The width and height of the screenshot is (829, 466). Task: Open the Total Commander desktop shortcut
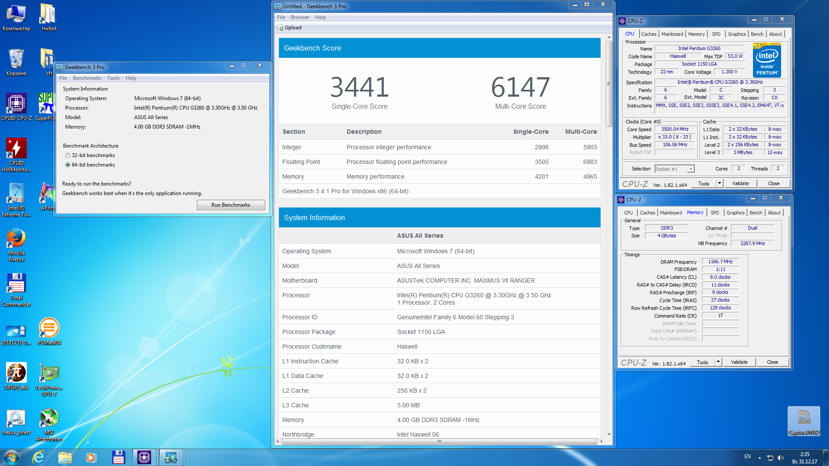click(16, 290)
